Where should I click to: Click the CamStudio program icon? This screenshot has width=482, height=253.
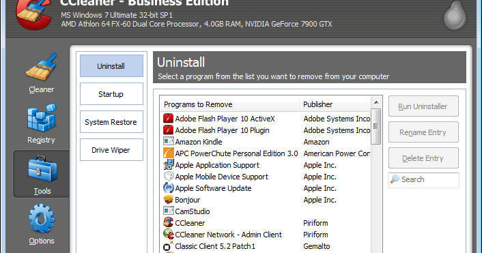[x=168, y=211]
